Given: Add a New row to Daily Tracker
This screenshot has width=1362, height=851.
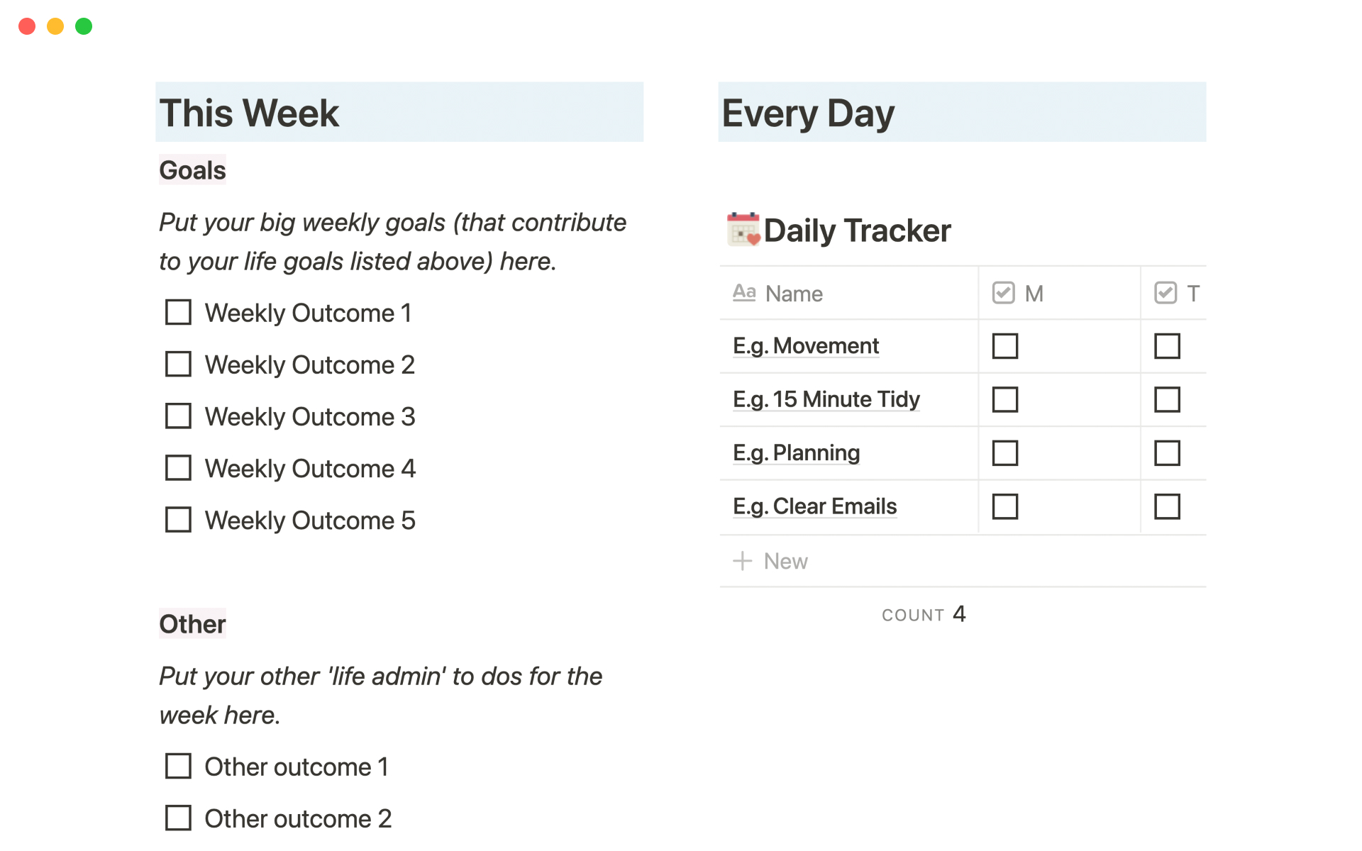Looking at the screenshot, I should (x=785, y=561).
